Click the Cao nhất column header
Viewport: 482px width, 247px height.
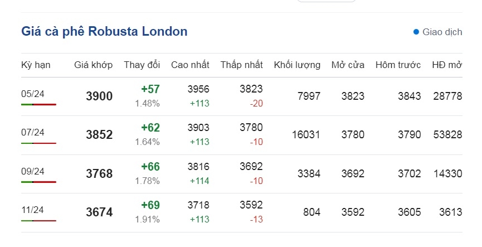point(190,65)
